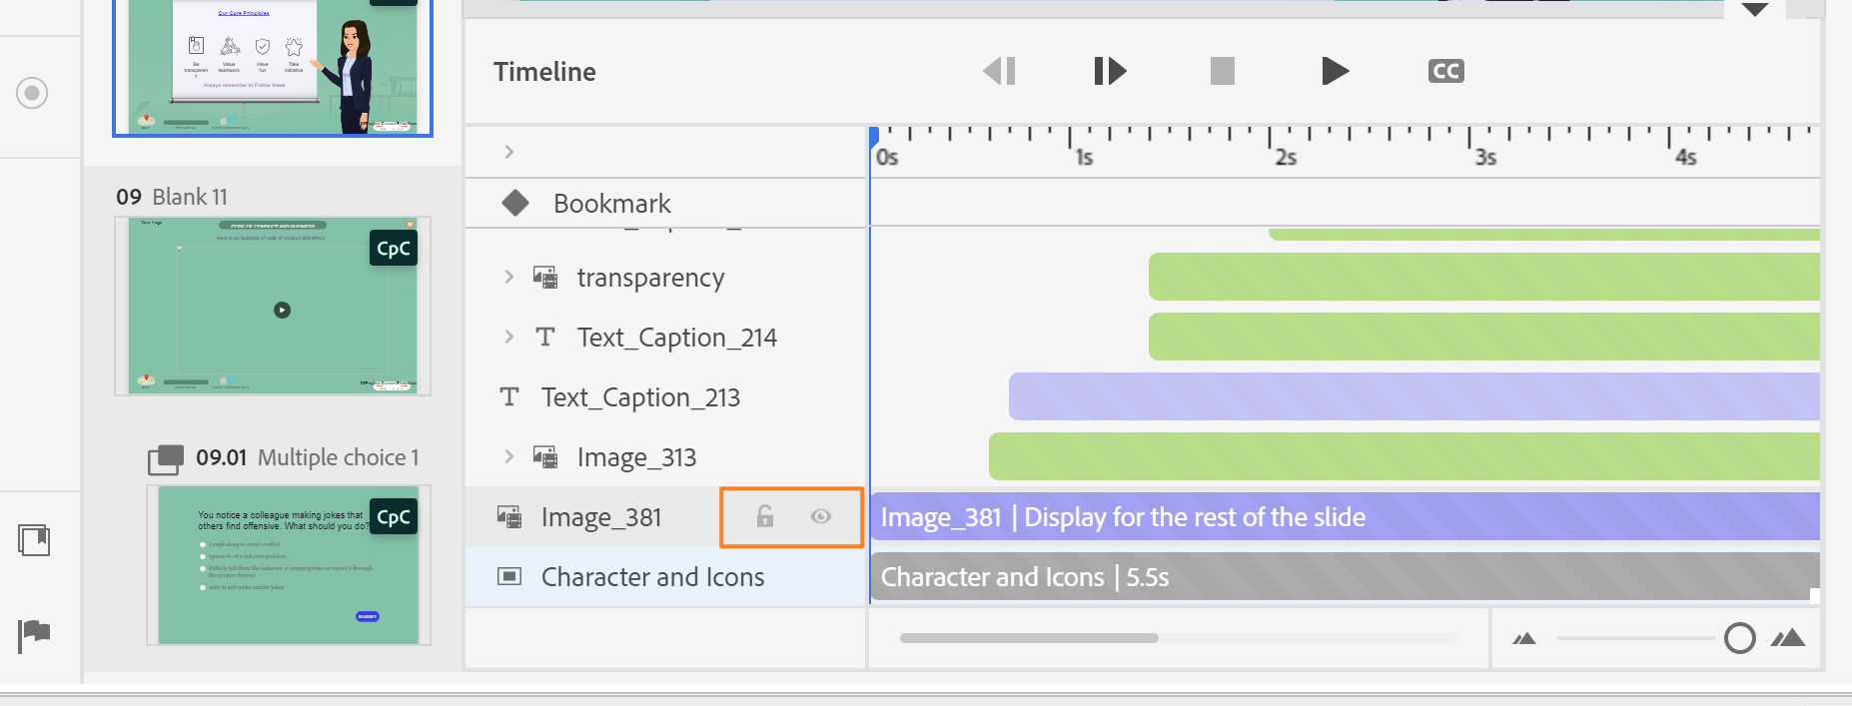Click the Stop playback button
The image size is (1852, 706).
click(1222, 71)
